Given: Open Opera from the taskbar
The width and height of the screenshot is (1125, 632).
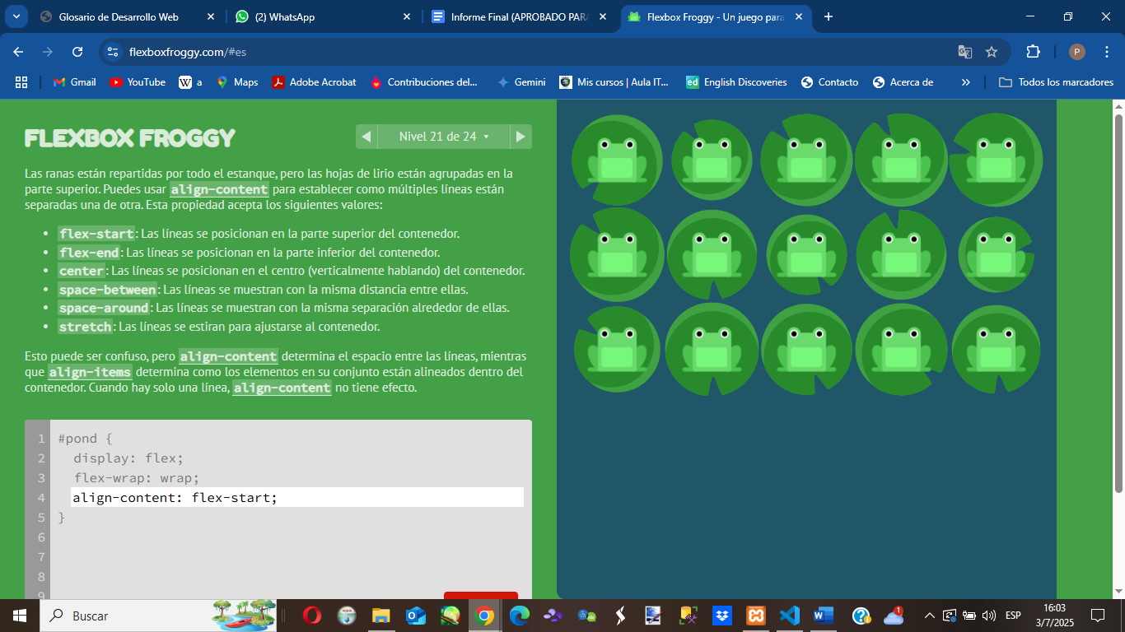Looking at the screenshot, I should pos(311,616).
